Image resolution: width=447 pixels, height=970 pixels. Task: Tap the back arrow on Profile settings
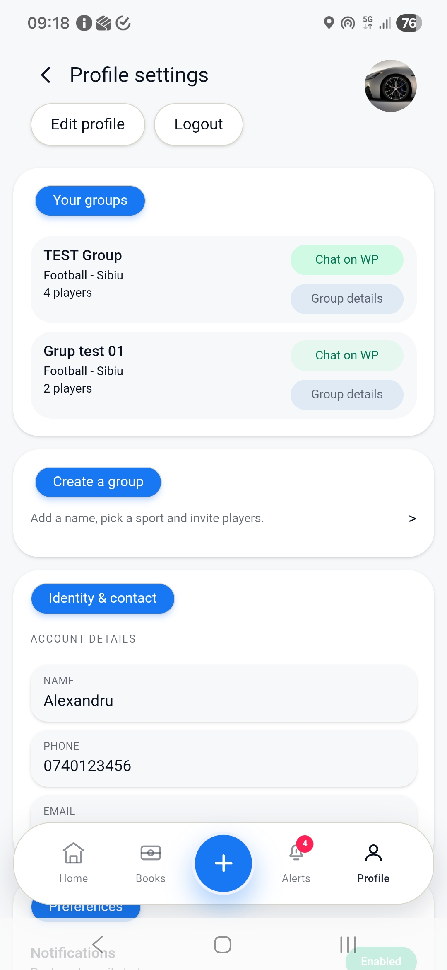[x=46, y=75]
